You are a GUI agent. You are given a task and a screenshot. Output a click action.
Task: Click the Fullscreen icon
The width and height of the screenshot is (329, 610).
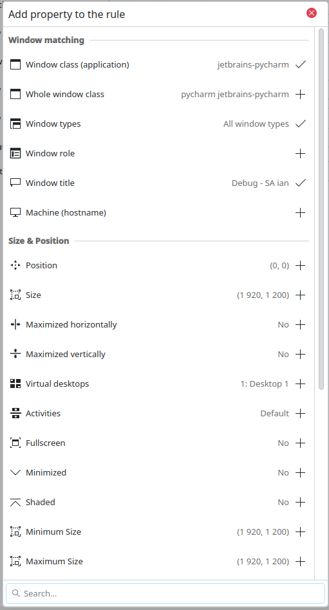pyautogui.click(x=15, y=443)
